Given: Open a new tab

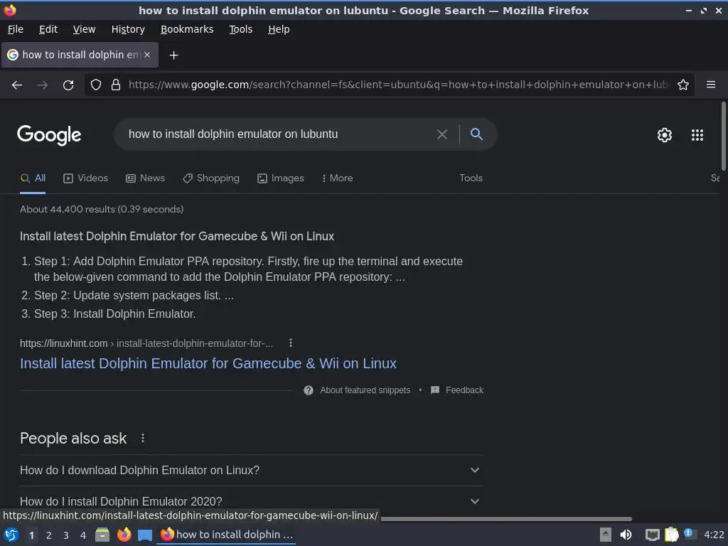Looking at the screenshot, I should pos(173,55).
